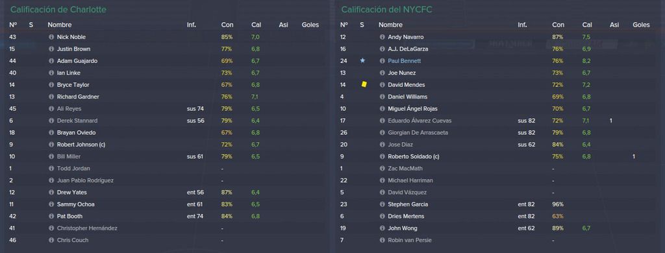Click info icon next to Nick Noble
Image resolution: width=665 pixels, height=253 pixels.
[x=51, y=37]
